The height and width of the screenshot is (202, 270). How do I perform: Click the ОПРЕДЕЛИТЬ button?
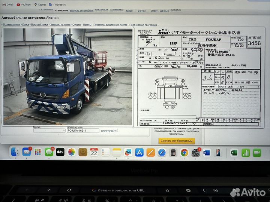coord(109,131)
